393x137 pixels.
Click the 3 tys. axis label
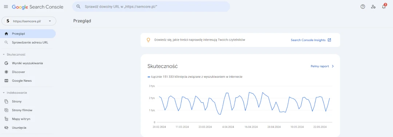coord(152,86)
